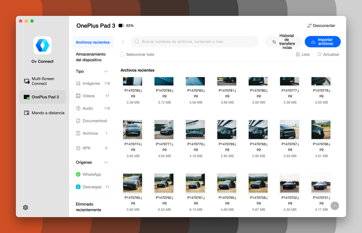362x233 pixels.
Task: Select thumbnail of P1470771.jpg
Action: click(164, 130)
